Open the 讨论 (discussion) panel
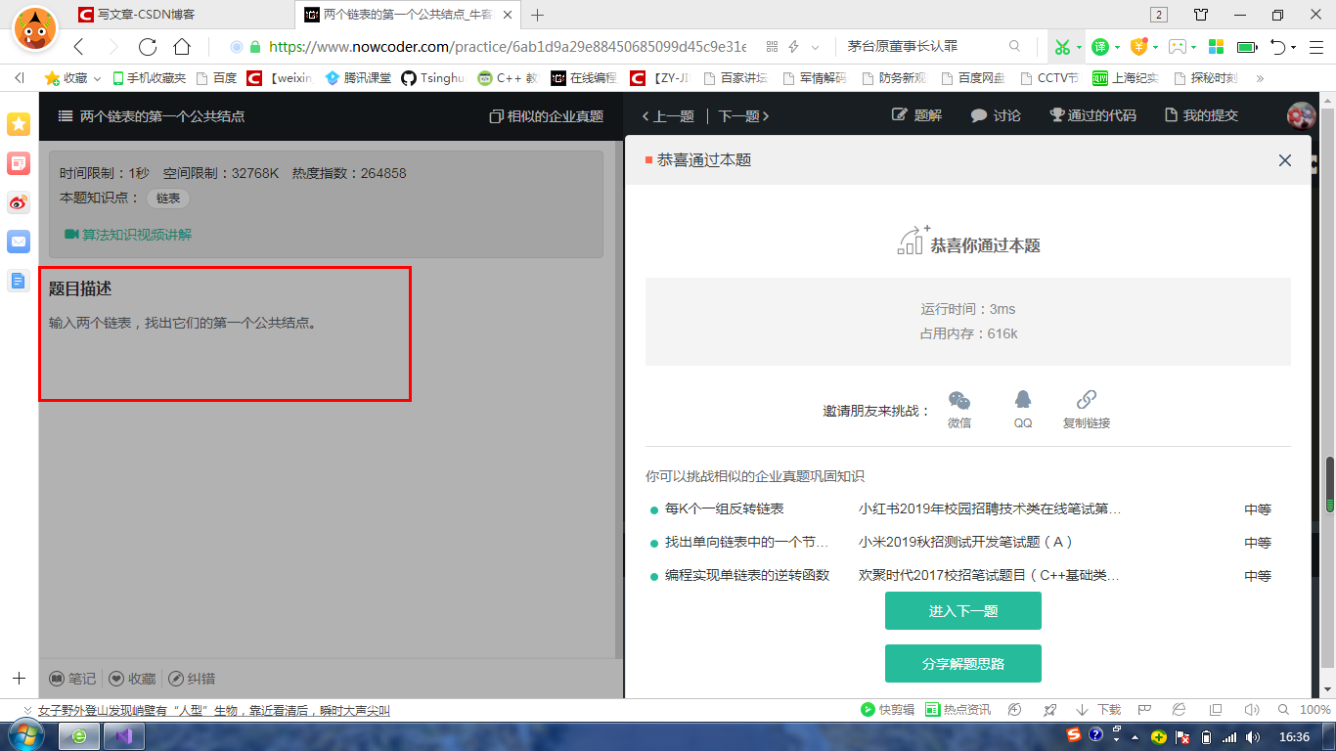 [994, 114]
